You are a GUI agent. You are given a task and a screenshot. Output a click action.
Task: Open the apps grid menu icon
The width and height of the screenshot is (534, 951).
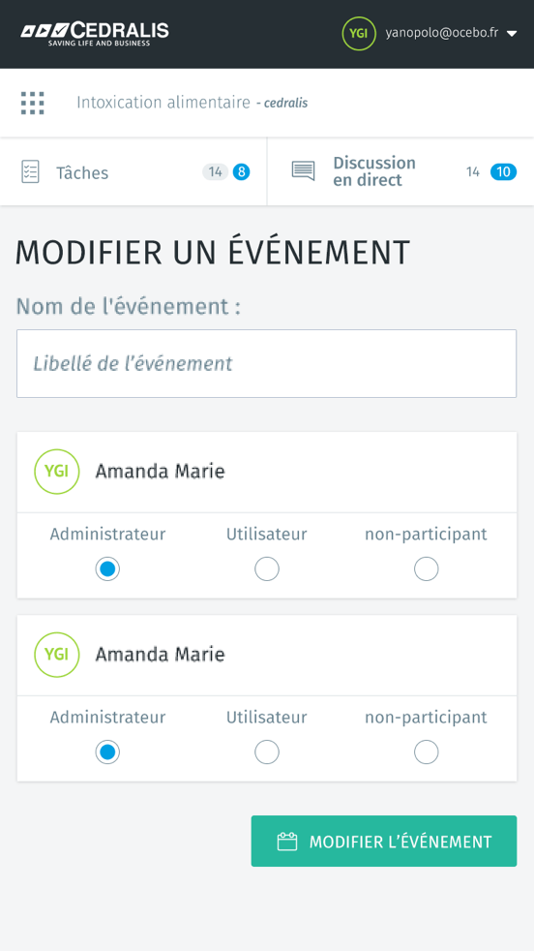click(x=32, y=103)
